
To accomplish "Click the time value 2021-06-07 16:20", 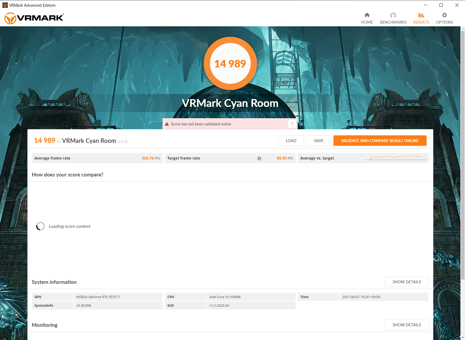I will (x=361, y=297).
